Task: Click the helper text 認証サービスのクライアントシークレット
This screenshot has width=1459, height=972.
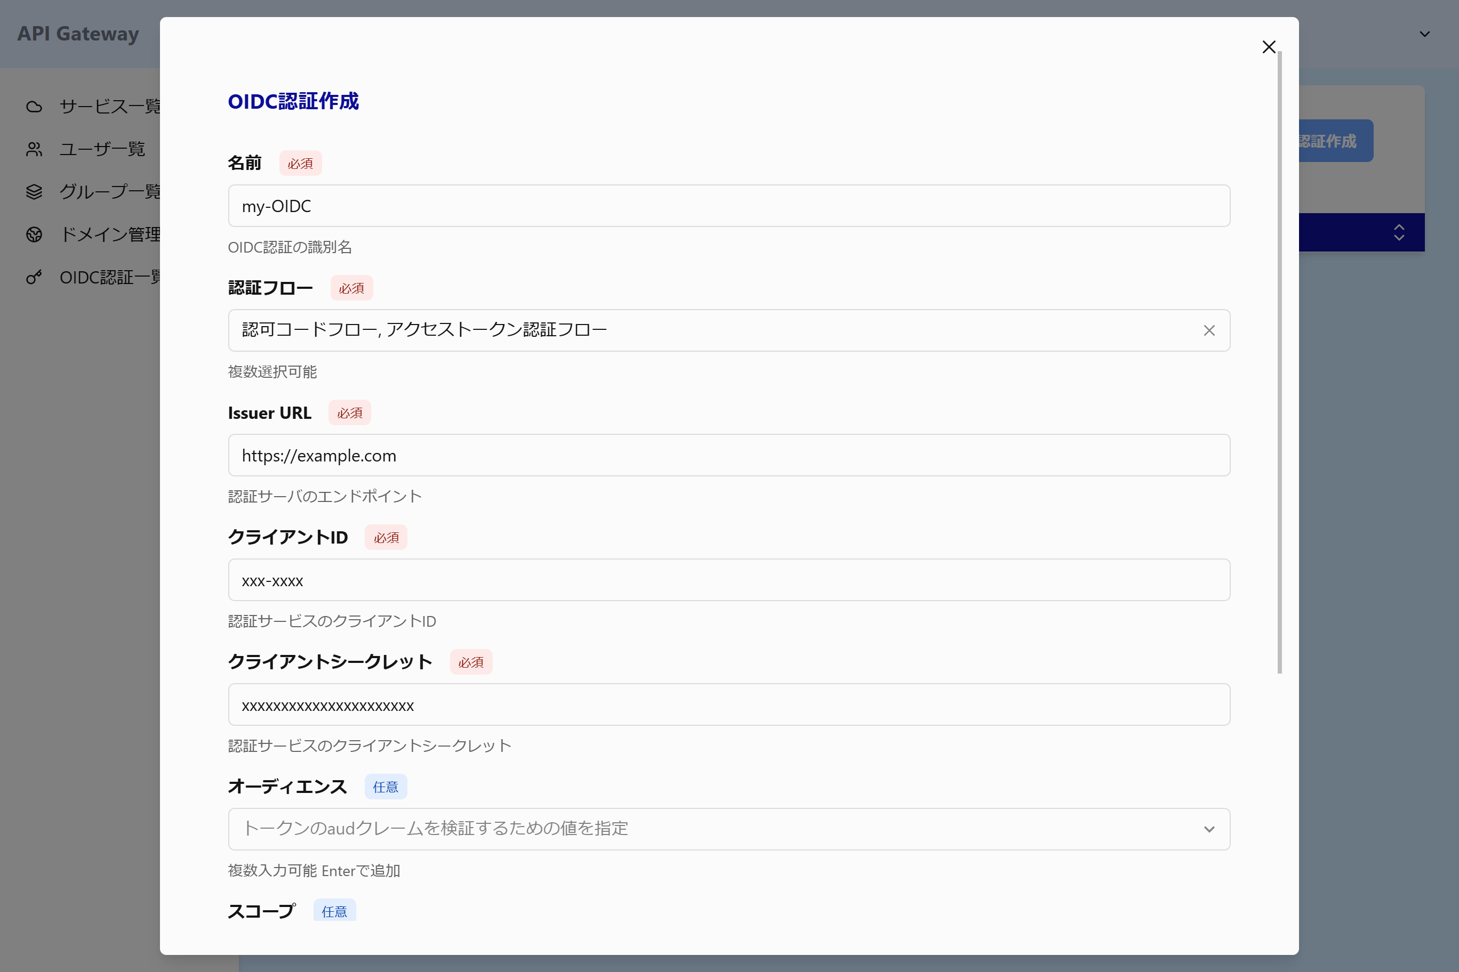Action: point(370,746)
